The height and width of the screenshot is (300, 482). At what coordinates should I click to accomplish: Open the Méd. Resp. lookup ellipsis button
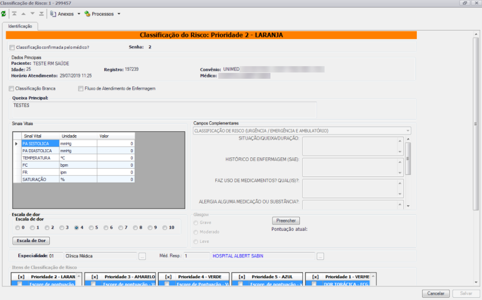320,257
